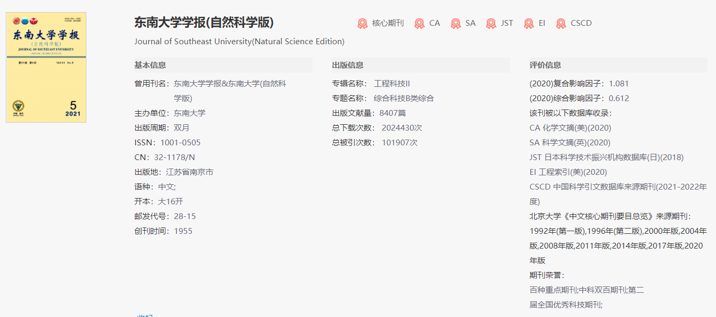The image size is (716, 317).
Task: Click the EI badge icon
Action: click(528, 23)
